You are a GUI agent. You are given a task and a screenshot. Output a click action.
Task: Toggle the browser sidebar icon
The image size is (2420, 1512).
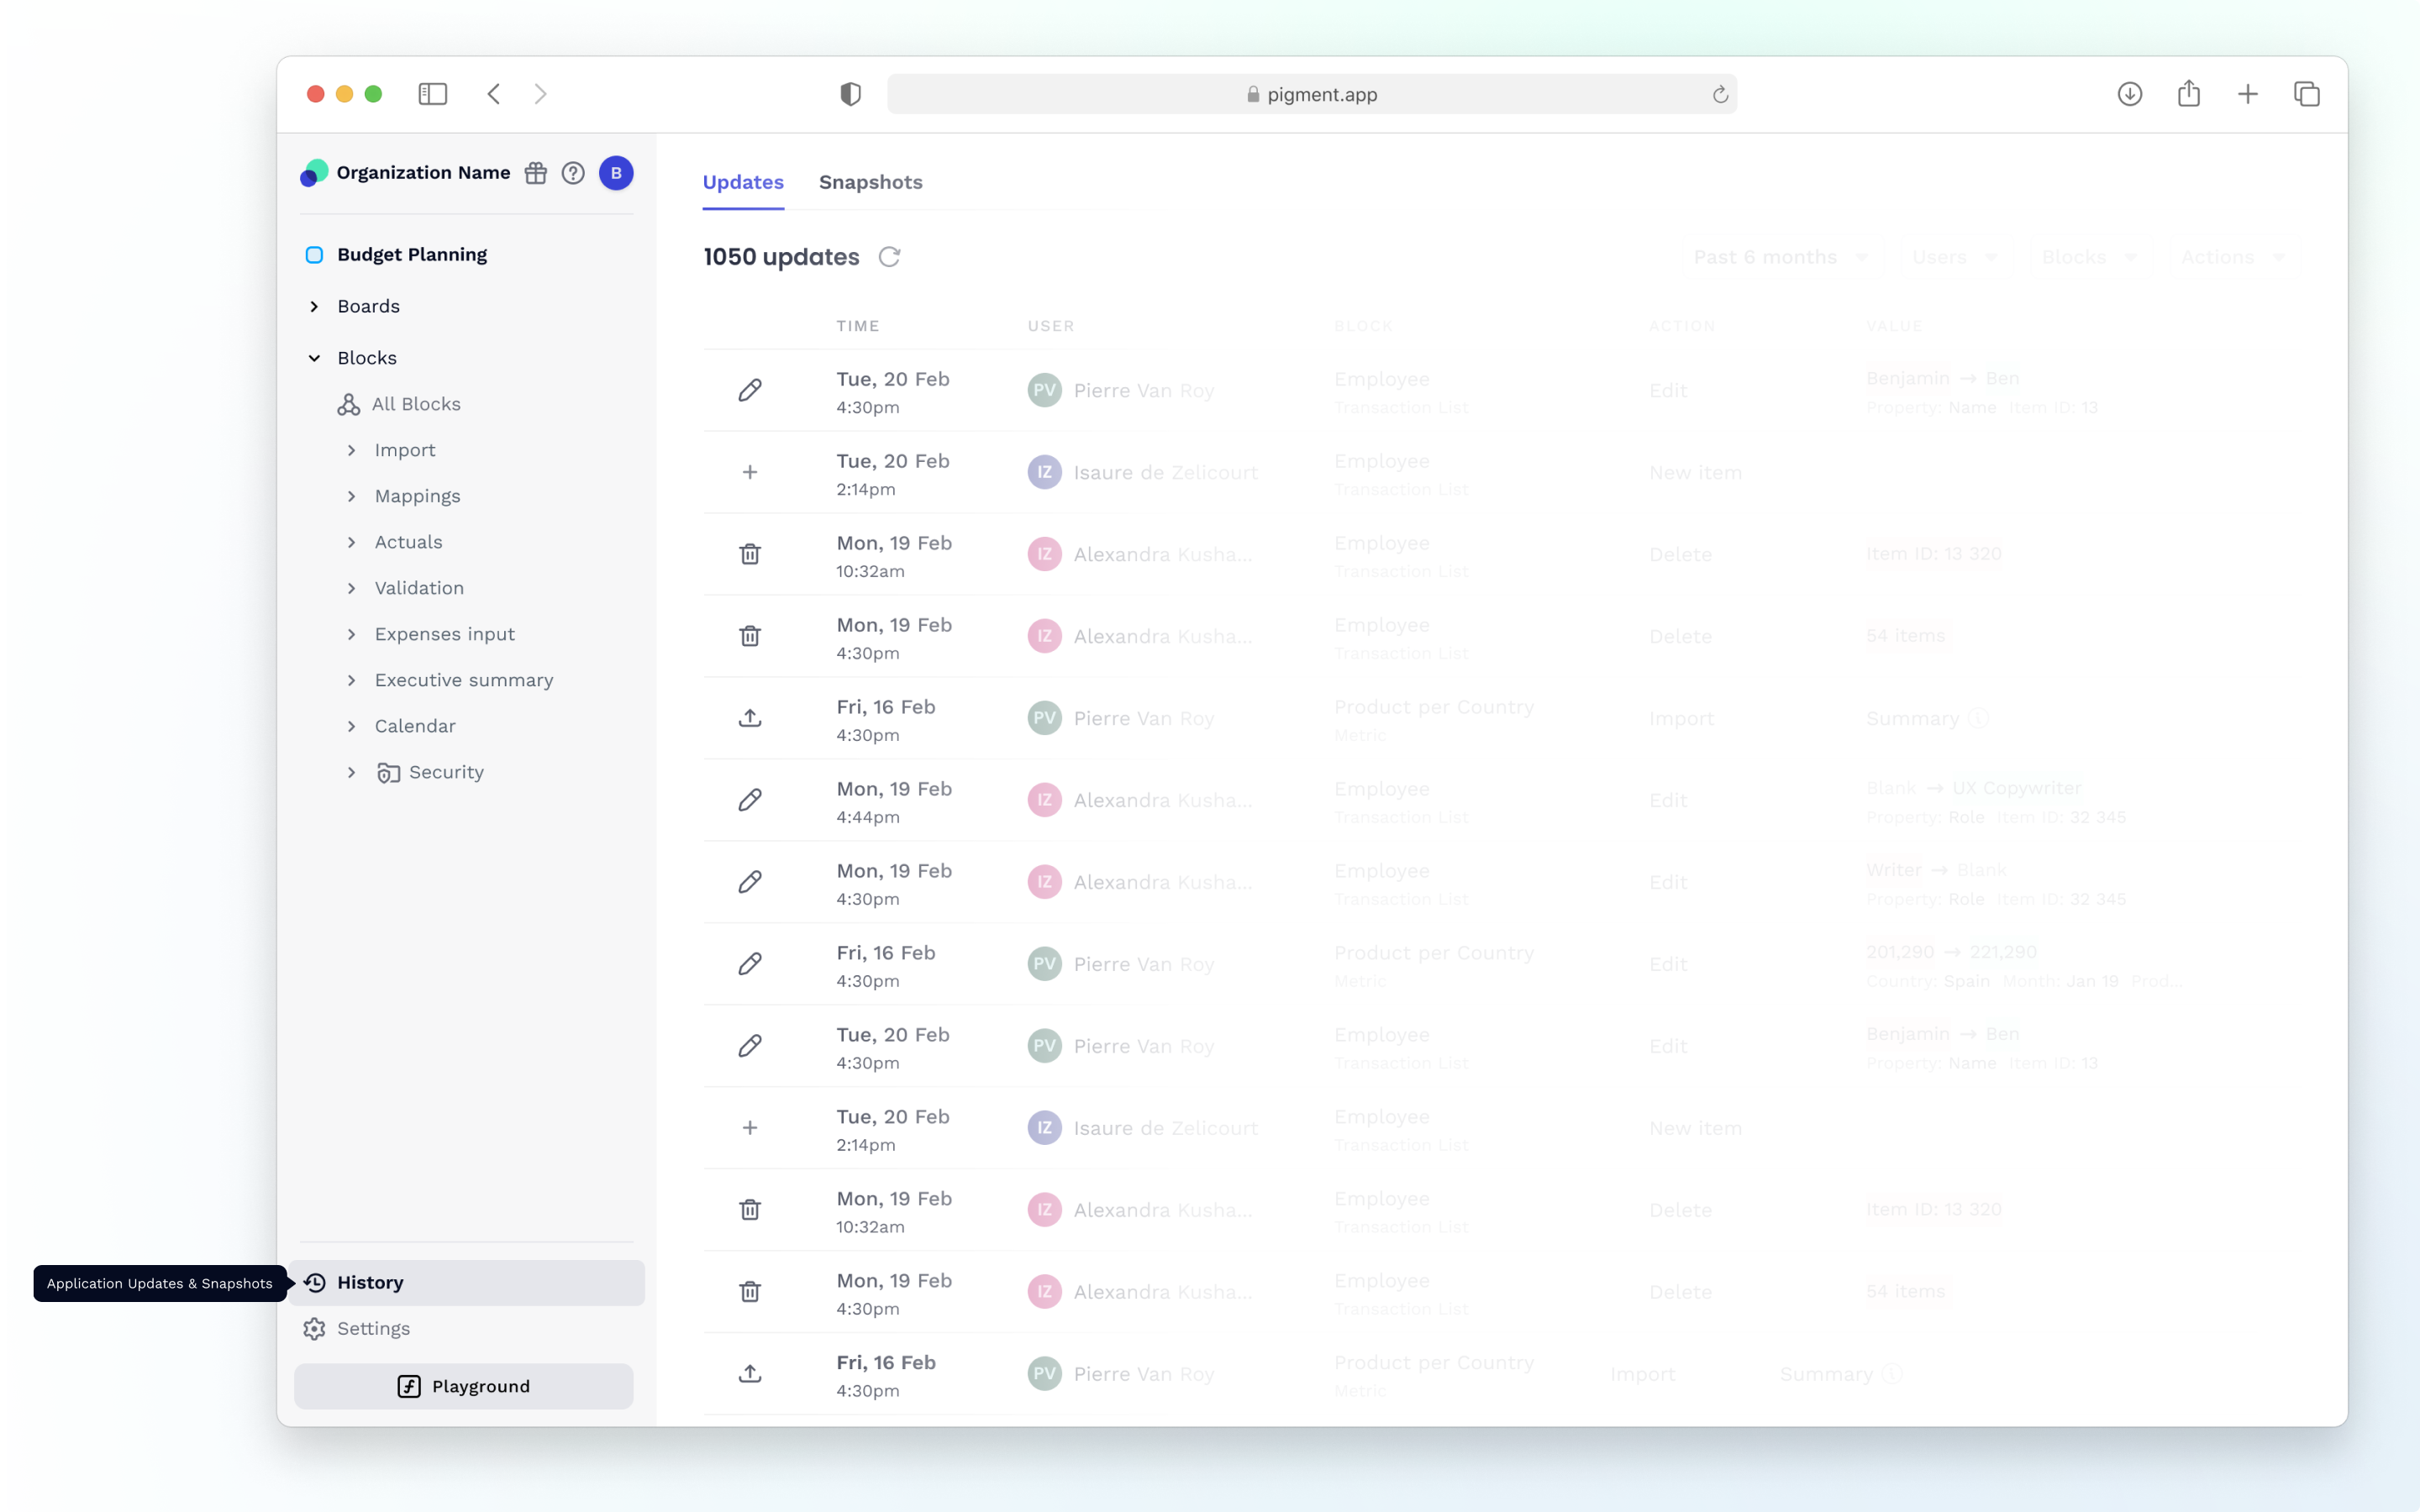(432, 94)
